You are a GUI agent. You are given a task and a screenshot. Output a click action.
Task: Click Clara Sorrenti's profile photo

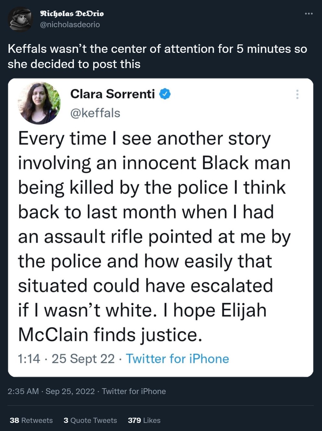click(x=39, y=103)
